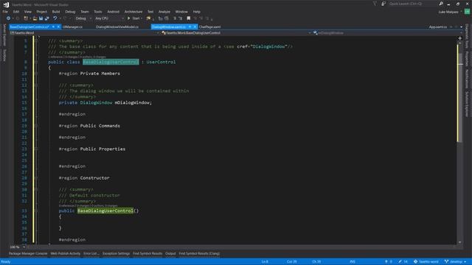
Task: Click the unpublished commits arrow count
Action: [389, 262]
